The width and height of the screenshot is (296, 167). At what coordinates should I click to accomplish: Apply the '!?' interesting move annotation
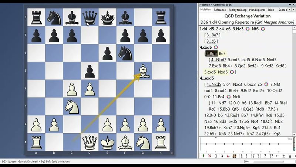pos(253,156)
